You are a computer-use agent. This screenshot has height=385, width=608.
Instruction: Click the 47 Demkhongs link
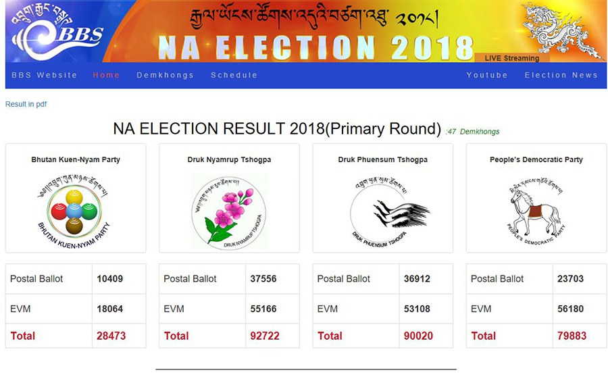click(473, 132)
